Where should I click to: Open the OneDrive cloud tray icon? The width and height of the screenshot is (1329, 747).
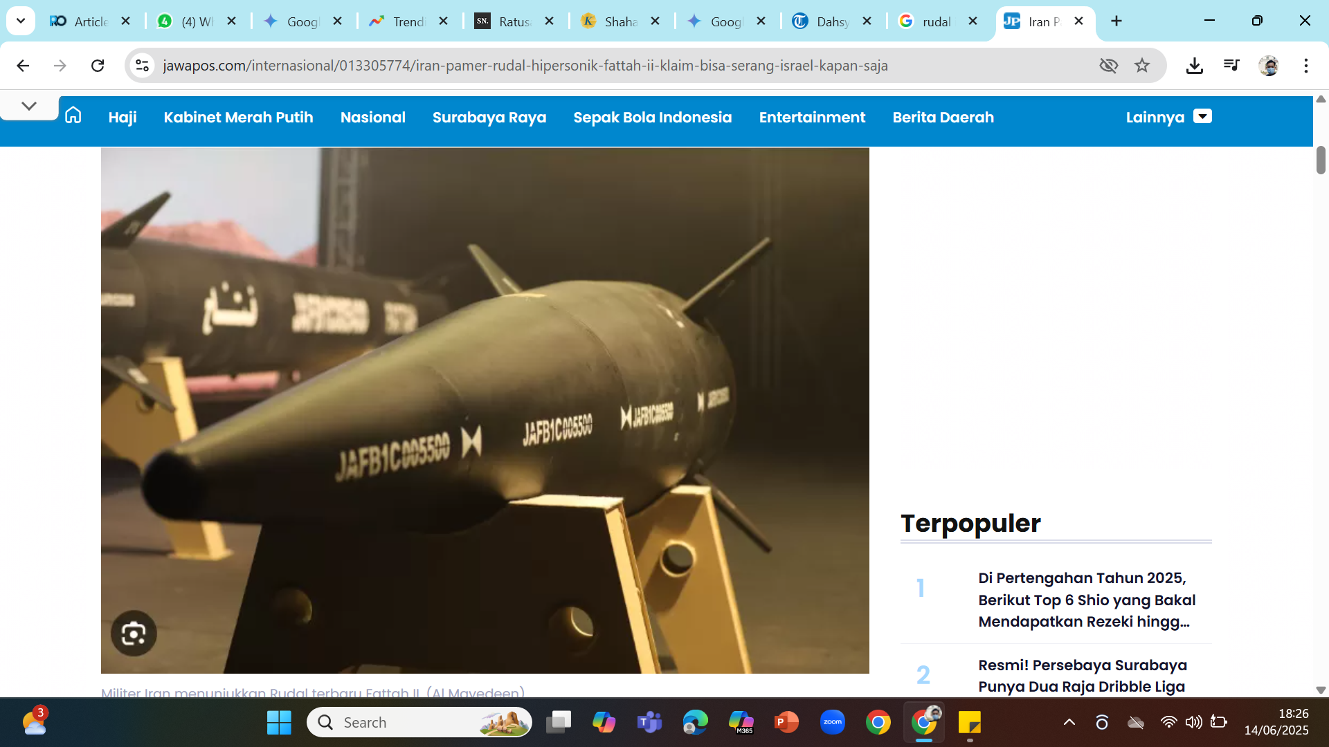[x=1136, y=723]
